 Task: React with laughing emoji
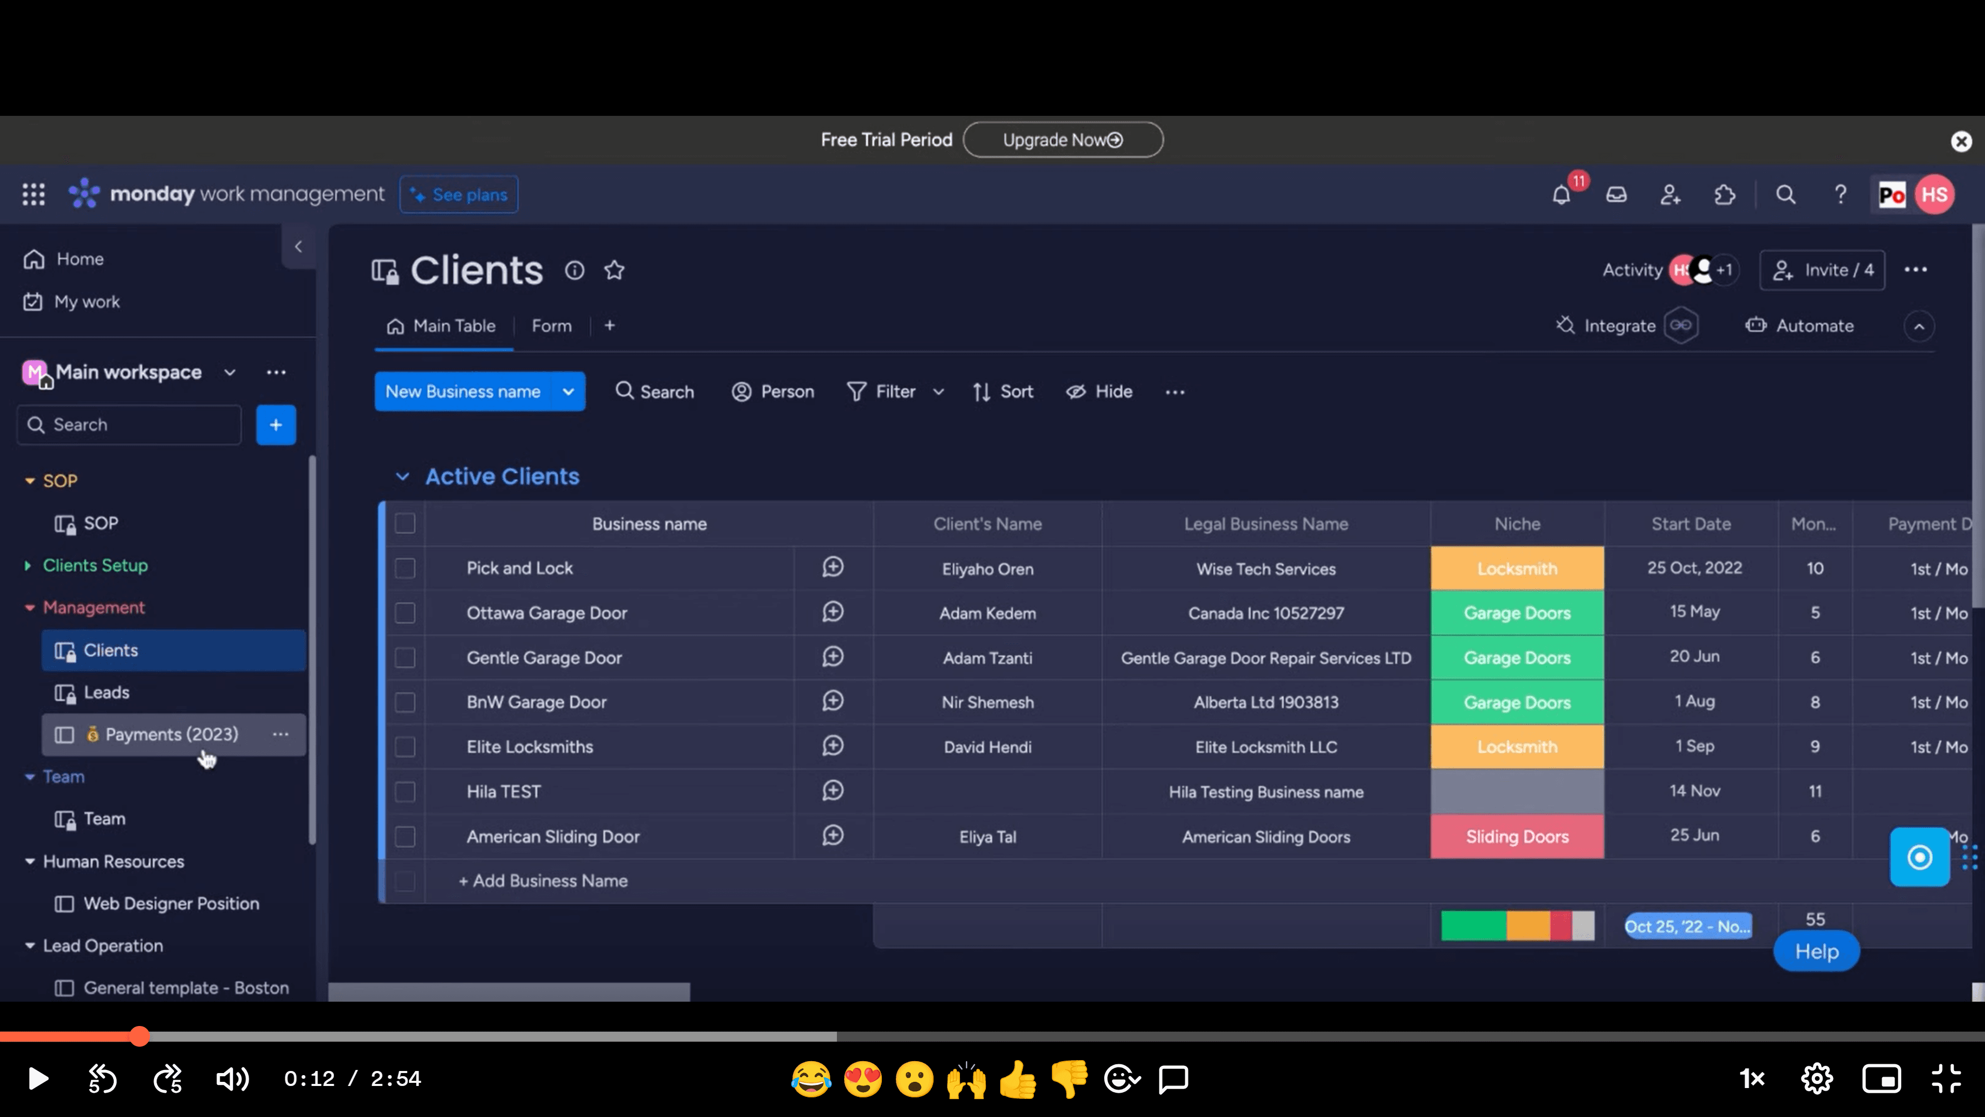pyautogui.click(x=811, y=1079)
